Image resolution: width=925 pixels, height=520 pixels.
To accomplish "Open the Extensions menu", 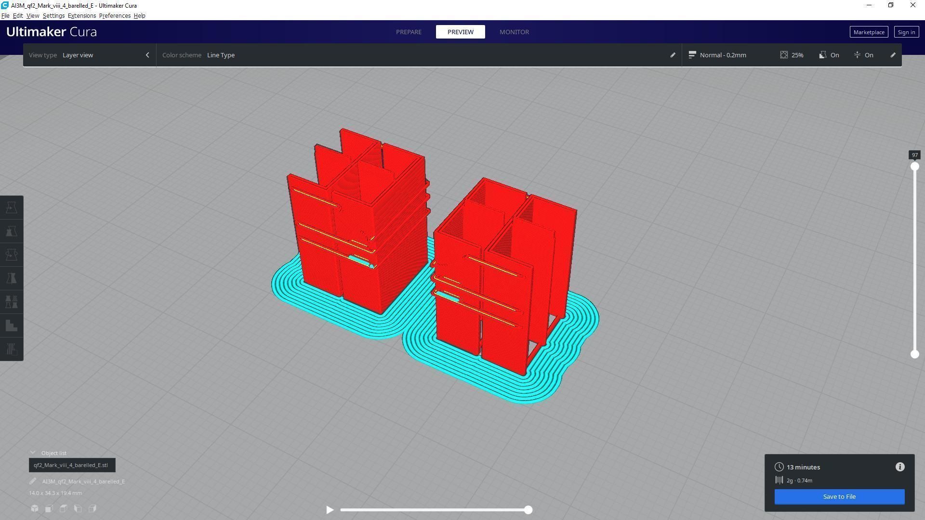I will 81,16.
